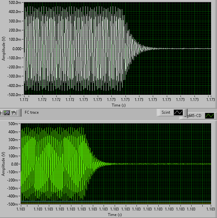
Task: Click the -500.0m scale minimum on upper graph
Action: click(x=14, y=95)
